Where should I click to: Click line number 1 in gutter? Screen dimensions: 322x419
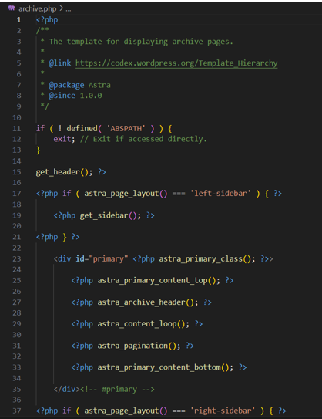(x=18, y=20)
